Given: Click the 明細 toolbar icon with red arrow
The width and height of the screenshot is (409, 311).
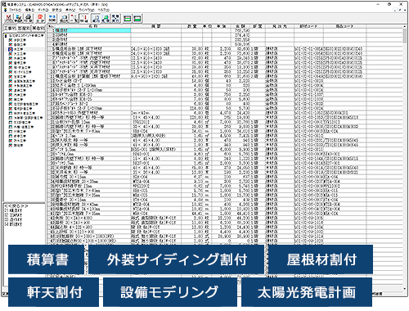Looking at the screenshot, I should click(x=84, y=18).
